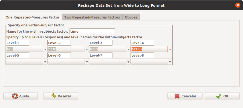The image size is (243, 108).
Task: Open the Opções tab
Action: click(x=131, y=17)
